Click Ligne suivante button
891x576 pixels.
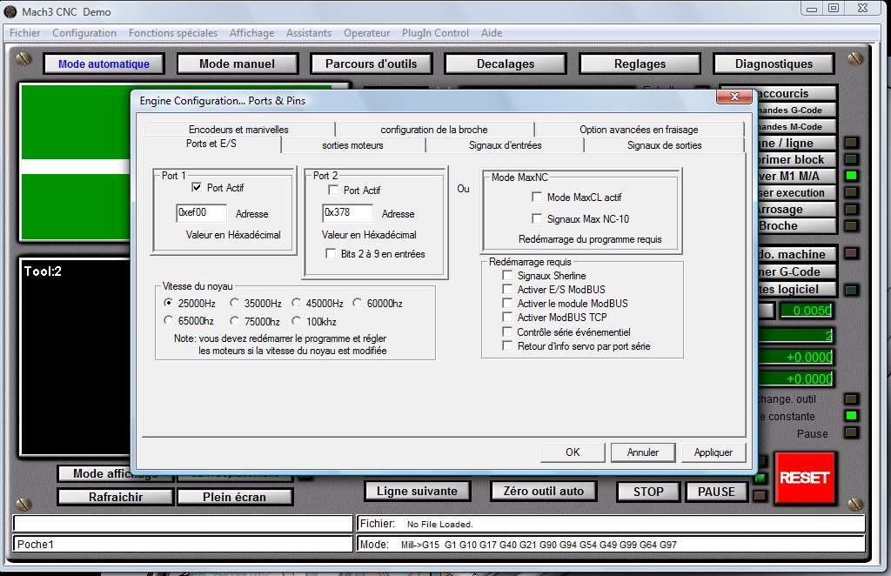pyautogui.click(x=417, y=492)
